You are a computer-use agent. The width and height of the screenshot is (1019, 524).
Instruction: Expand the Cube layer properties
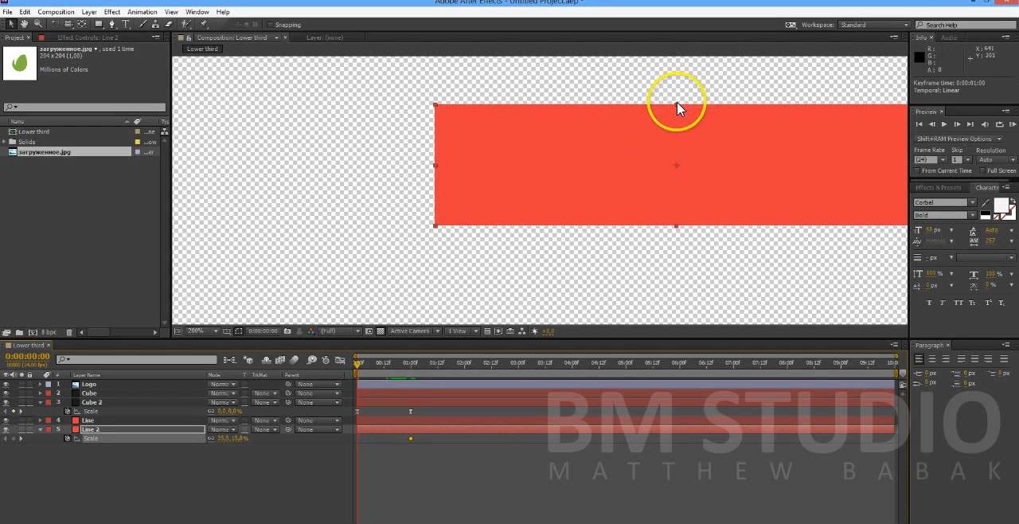[x=40, y=393]
